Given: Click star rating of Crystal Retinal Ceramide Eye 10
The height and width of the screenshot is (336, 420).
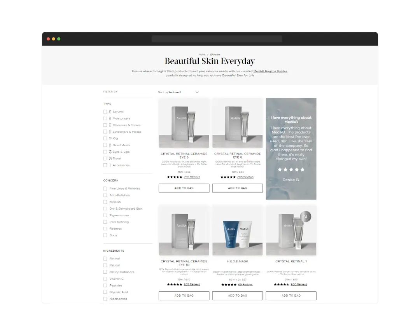Looking at the screenshot, I should point(174,285).
